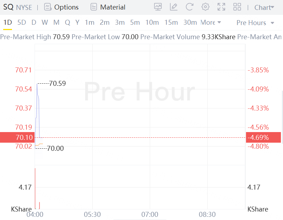Expand the Chart dropdown
This screenshot has width=283, height=220.
[264, 7]
